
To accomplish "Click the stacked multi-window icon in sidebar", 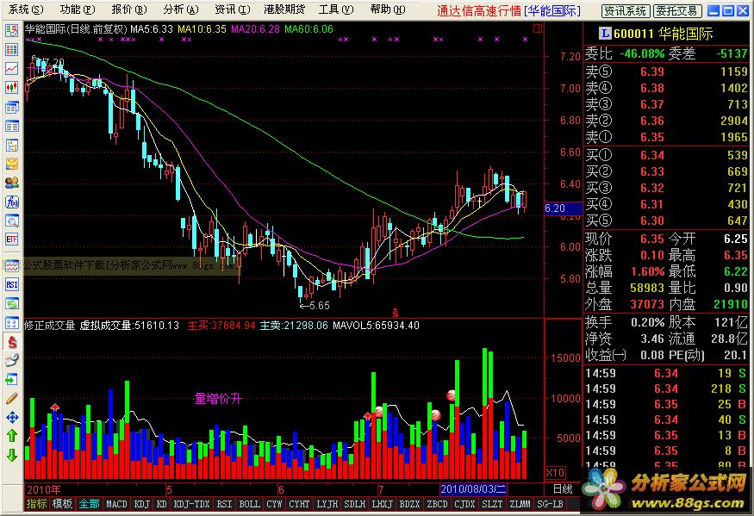I will tap(11, 107).
